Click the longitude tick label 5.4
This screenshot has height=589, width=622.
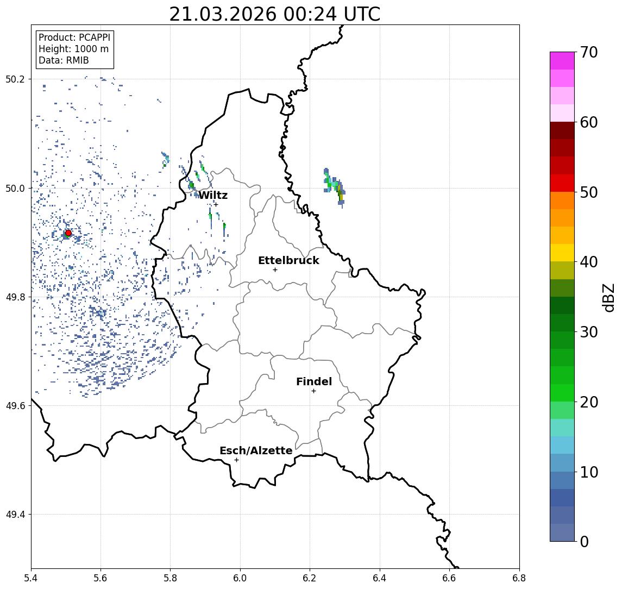point(31,578)
